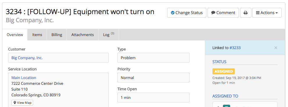
Task: Open the Actions dropdown caret
Action: pyautogui.click(x=276, y=13)
